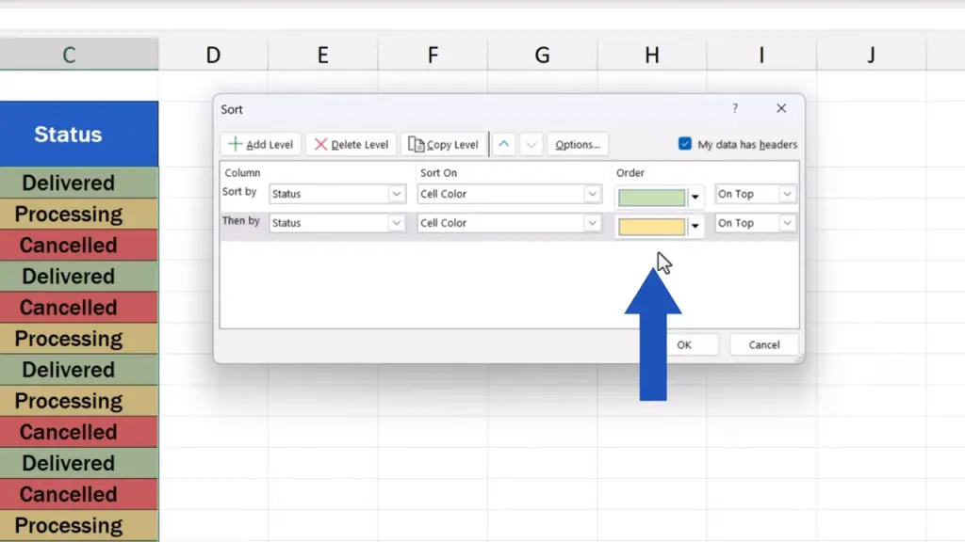Click the yellow order color swatch
Image resolution: width=965 pixels, height=542 pixels.
click(651, 227)
